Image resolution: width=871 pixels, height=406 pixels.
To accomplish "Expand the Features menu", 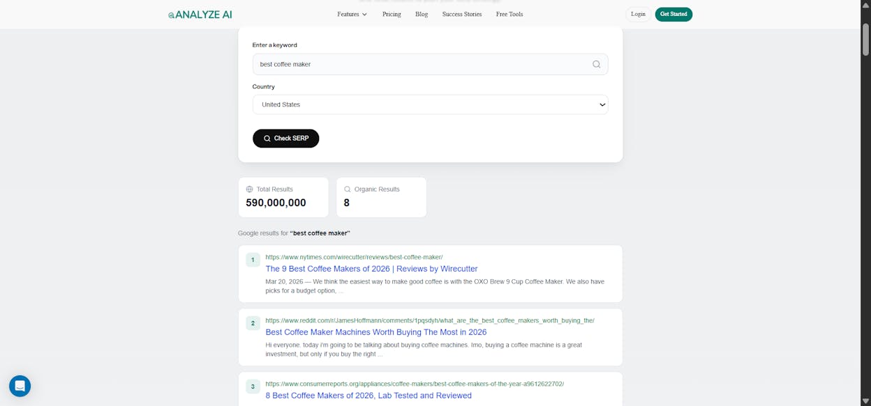I will tap(352, 14).
